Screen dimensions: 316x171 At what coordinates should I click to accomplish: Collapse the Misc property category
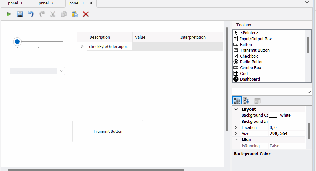coord(236,139)
